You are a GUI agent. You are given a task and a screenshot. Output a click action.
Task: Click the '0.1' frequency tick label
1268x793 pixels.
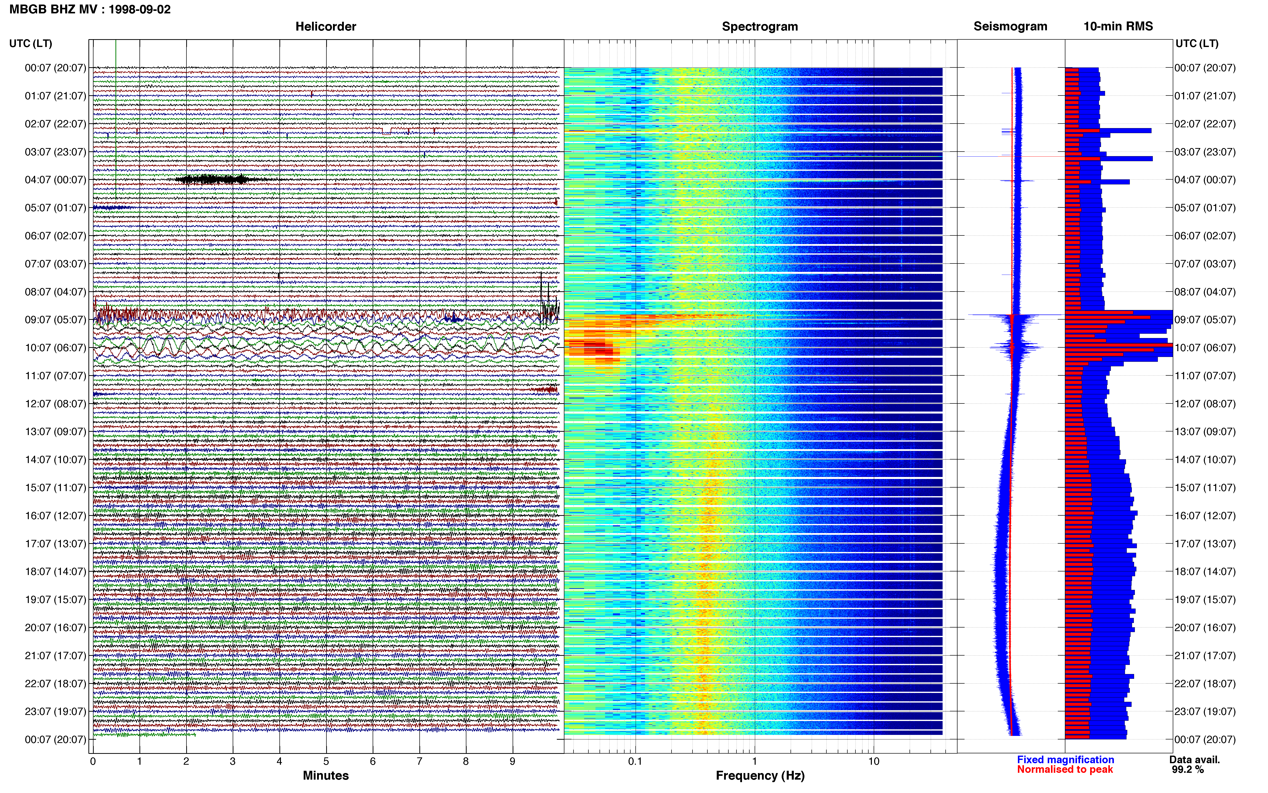pyautogui.click(x=635, y=761)
